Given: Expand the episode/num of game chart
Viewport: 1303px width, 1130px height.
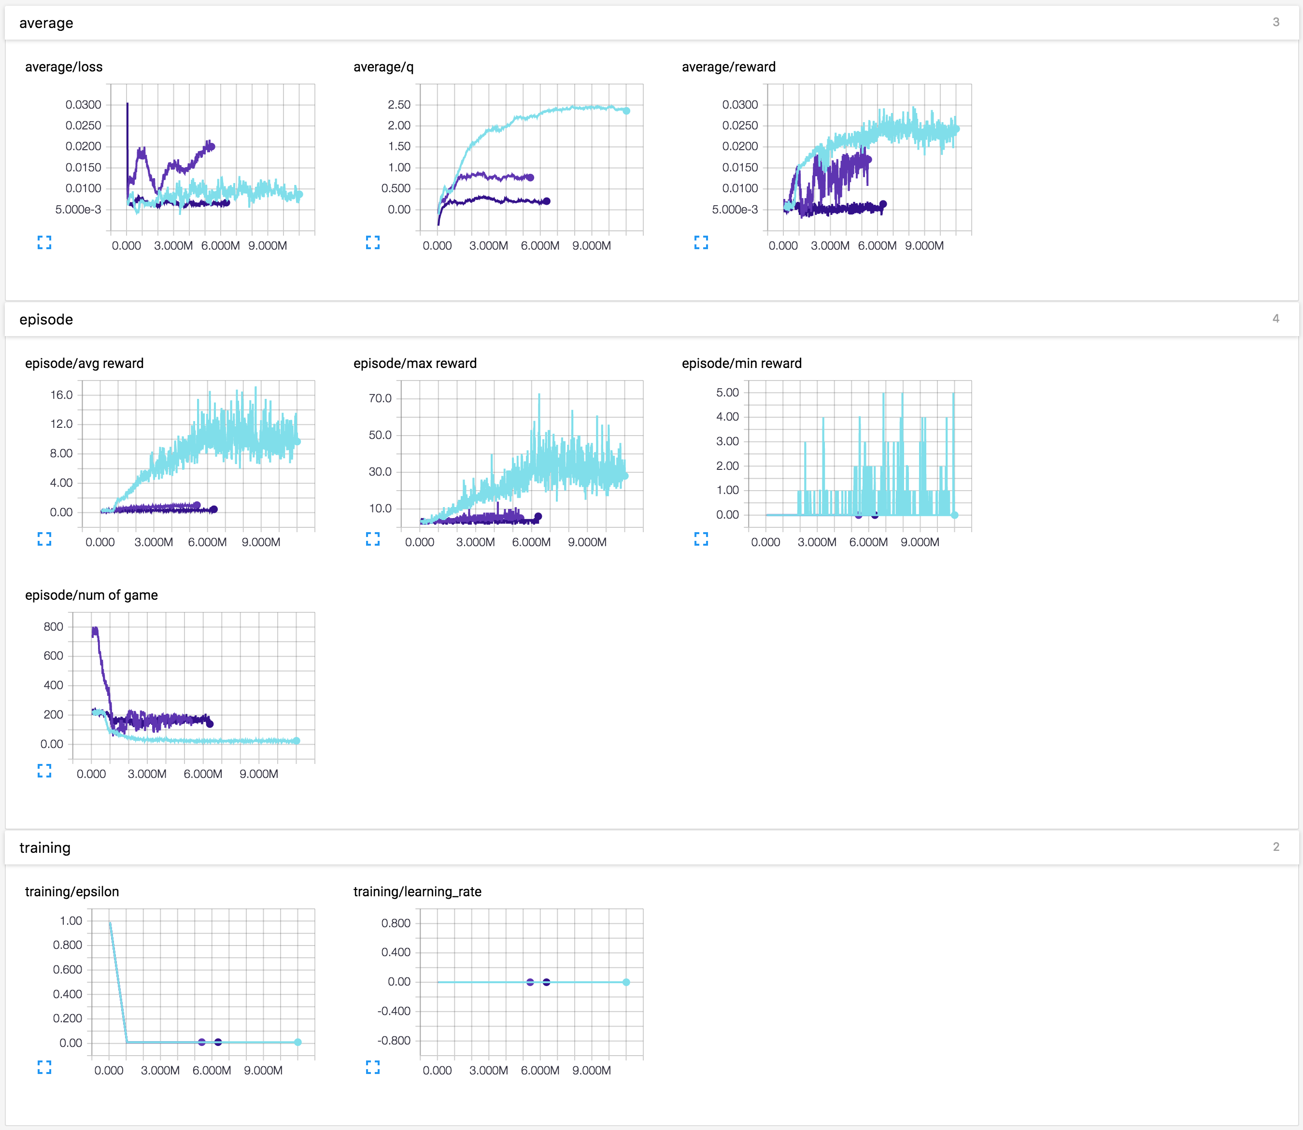Looking at the screenshot, I should tap(44, 771).
